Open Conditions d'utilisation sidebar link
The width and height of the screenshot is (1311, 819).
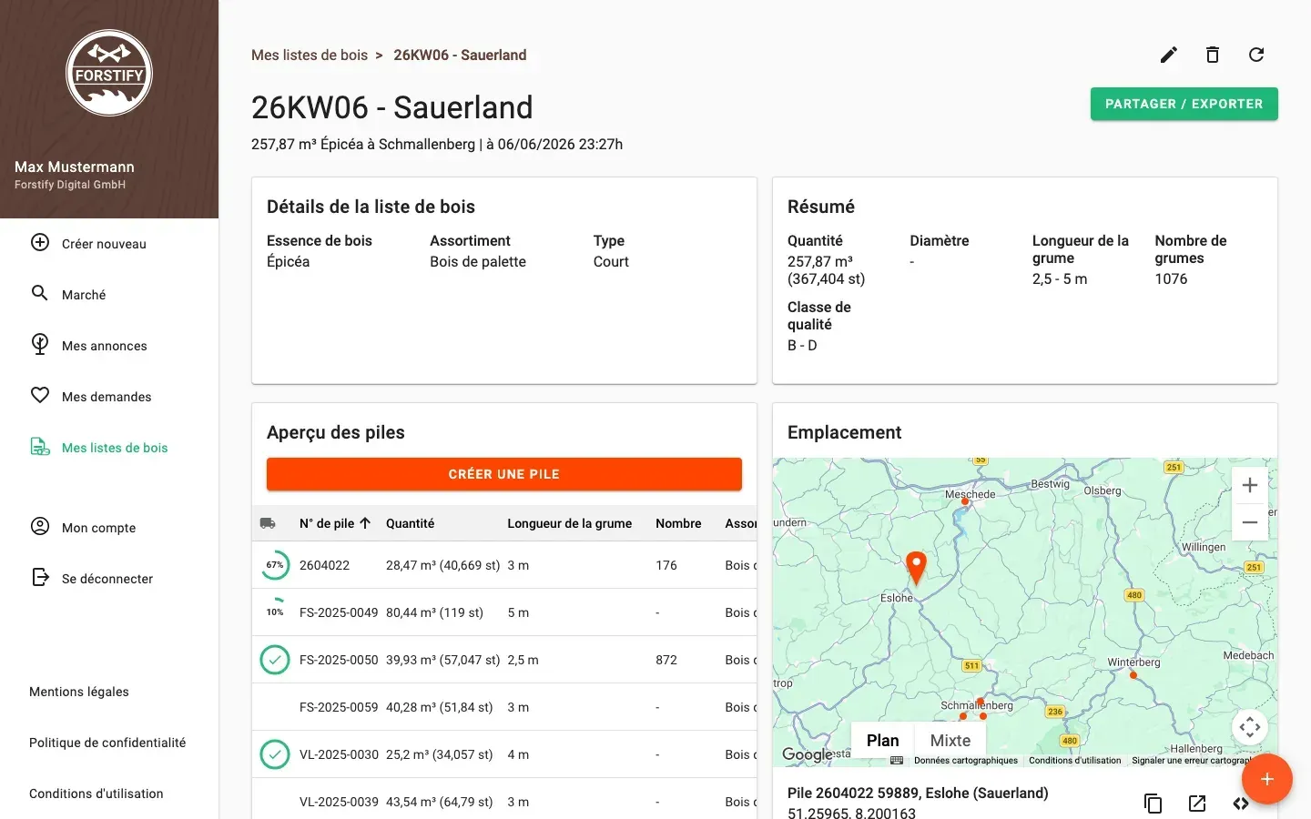[x=97, y=794]
